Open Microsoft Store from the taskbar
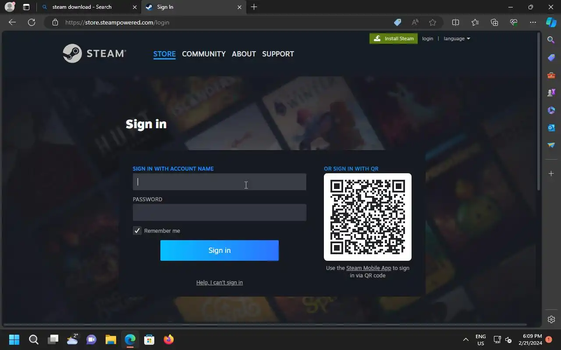The width and height of the screenshot is (561, 350). point(149,339)
